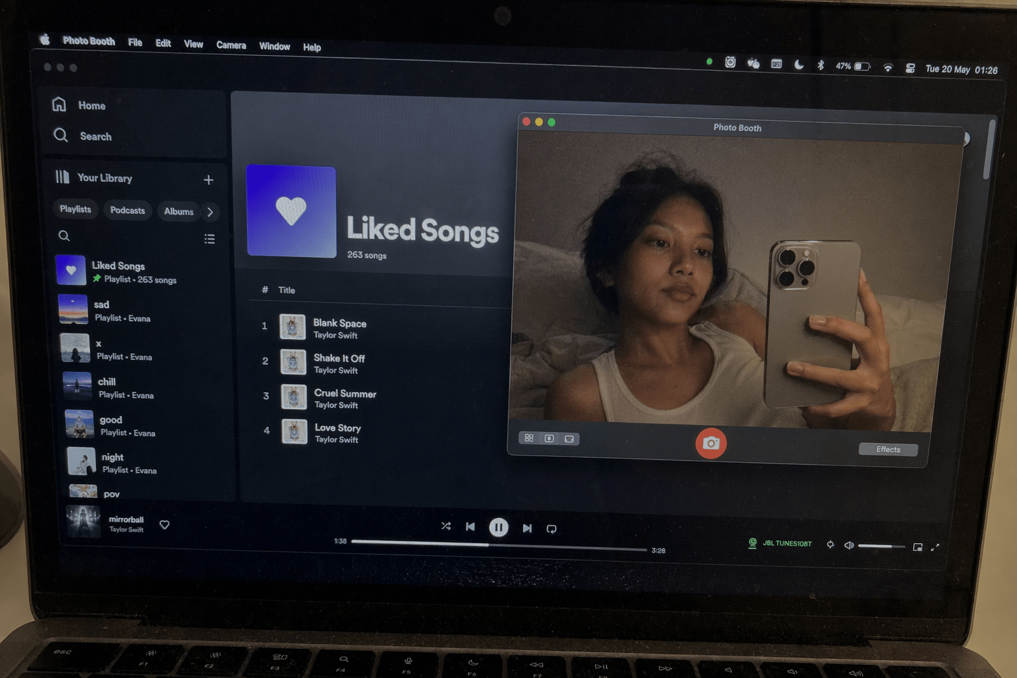Click the list view icon in library
The width and height of the screenshot is (1017, 678).
(209, 239)
